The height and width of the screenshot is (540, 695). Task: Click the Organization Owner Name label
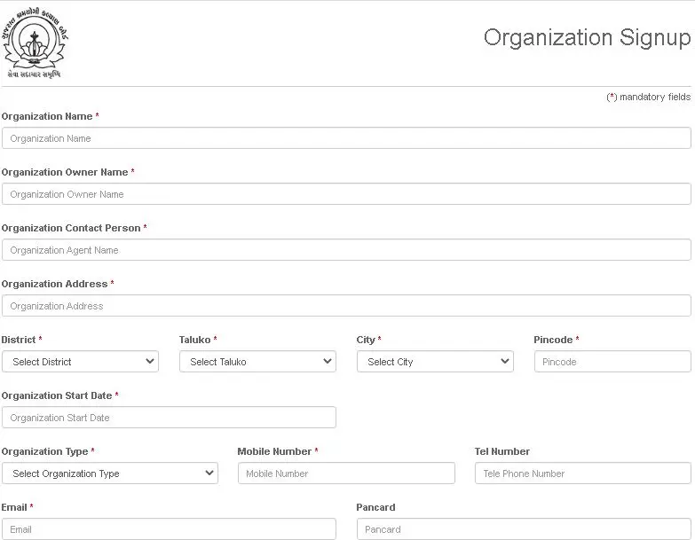coord(65,172)
